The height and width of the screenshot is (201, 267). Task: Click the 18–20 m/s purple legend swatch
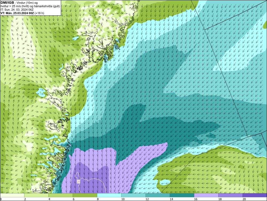[230, 195]
